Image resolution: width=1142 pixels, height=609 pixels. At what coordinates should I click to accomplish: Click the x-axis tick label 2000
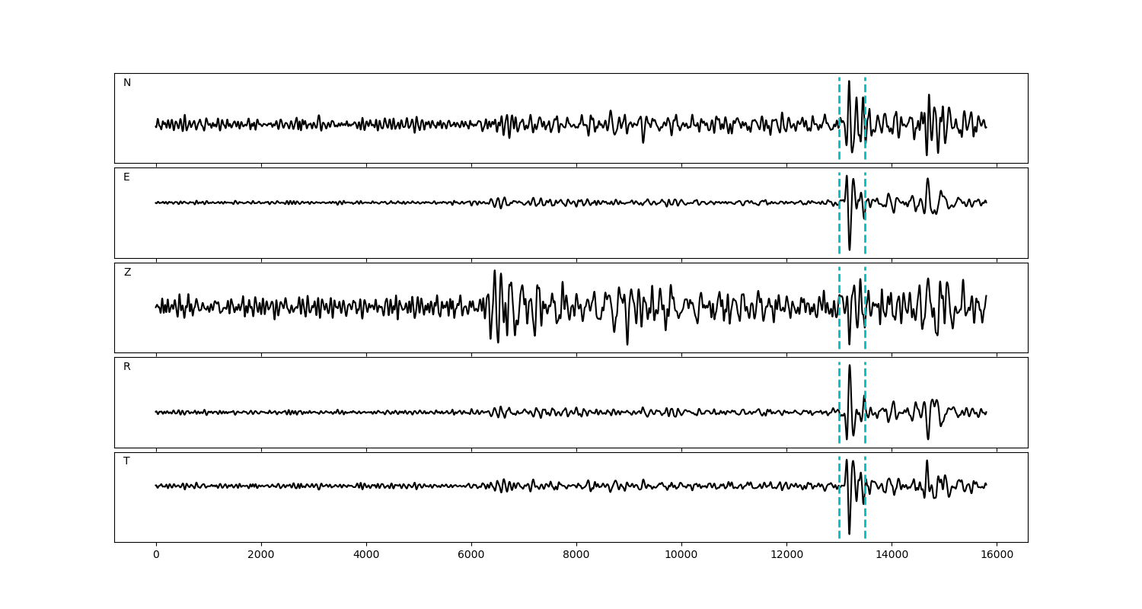pos(261,556)
